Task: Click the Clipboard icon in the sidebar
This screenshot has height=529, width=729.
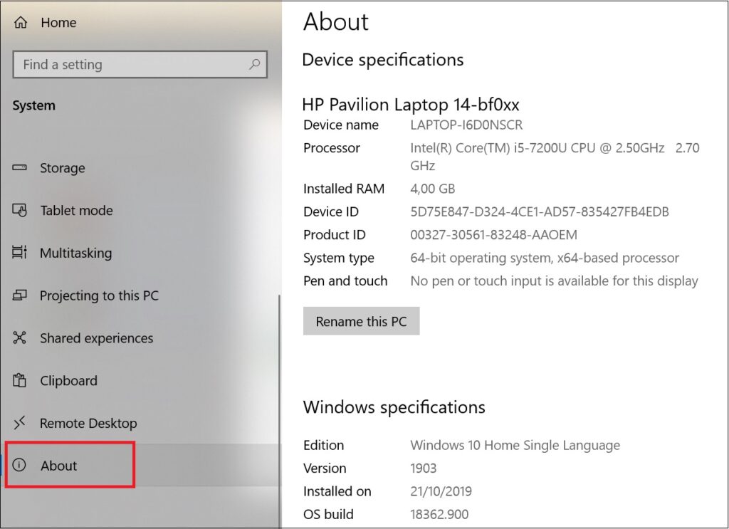Action: click(21, 381)
